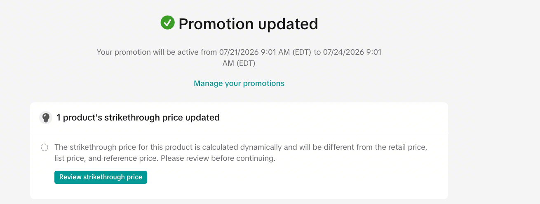Click the dashed circle status icon
Screen dimensions: 540x204
(x=45, y=148)
